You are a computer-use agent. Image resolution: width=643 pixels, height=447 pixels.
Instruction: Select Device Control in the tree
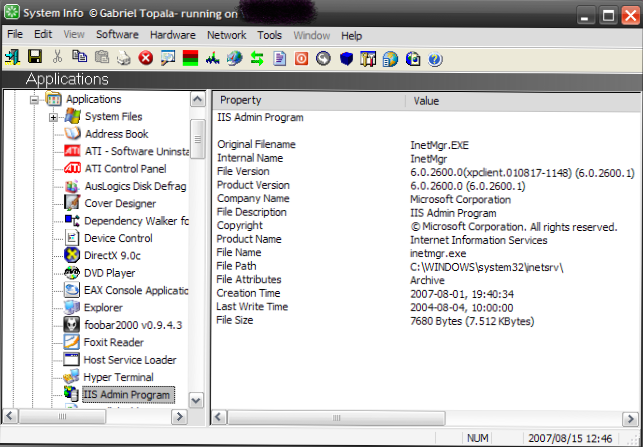point(118,238)
